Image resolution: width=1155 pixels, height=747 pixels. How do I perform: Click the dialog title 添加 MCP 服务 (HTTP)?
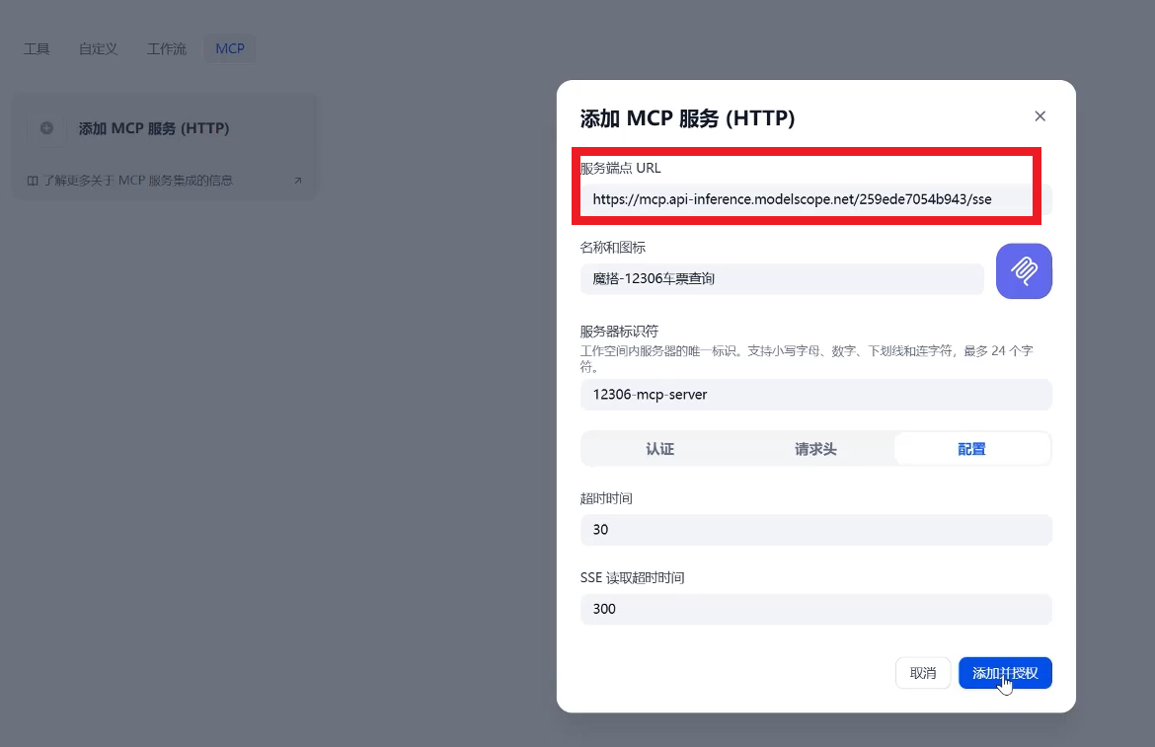click(687, 117)
